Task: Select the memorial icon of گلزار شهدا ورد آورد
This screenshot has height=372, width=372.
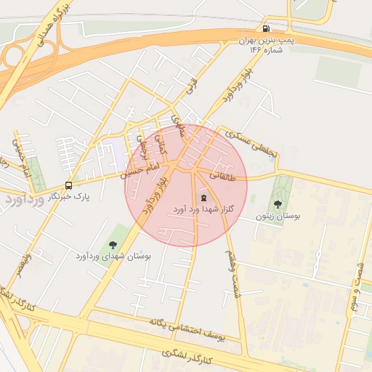Action: click(203, 198)
